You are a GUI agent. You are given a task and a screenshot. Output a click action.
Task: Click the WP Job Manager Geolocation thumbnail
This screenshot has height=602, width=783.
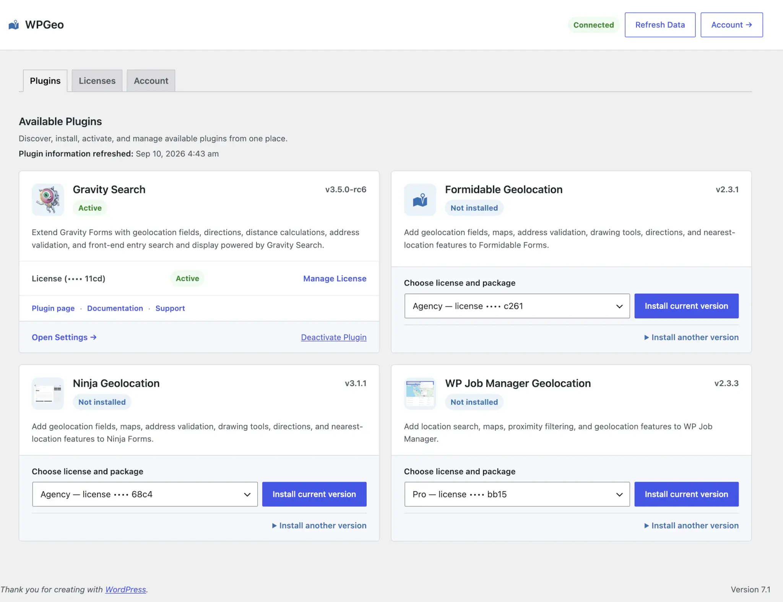420,393
